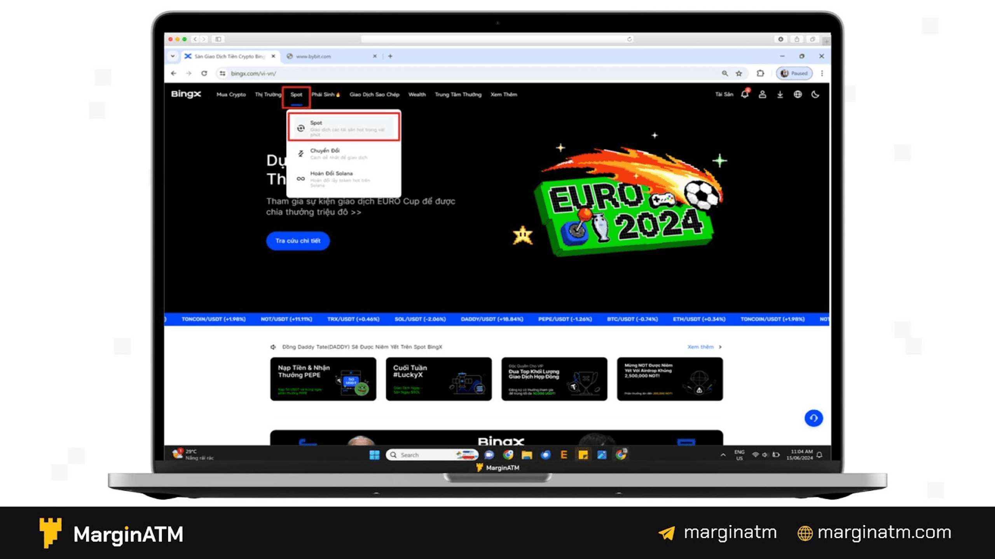Open the tab search dropdown arrow
The width and height of the screenshot is (995, 559).
click(x=173, y=56)
